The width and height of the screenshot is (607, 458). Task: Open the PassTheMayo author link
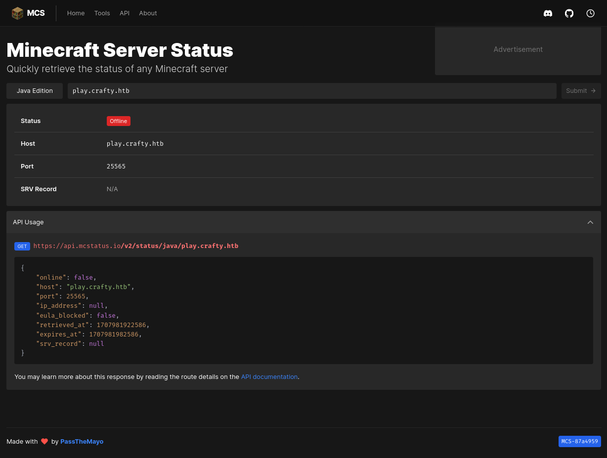click(82, 442)
